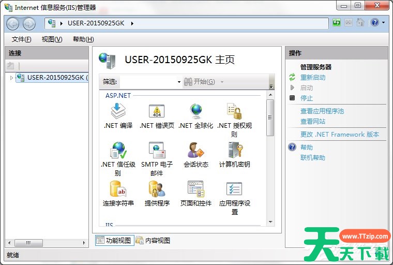The width and height of the screenshot is (393, 265).
Task: Open the .NET 编译 feature icon
Action: [118, 111]
